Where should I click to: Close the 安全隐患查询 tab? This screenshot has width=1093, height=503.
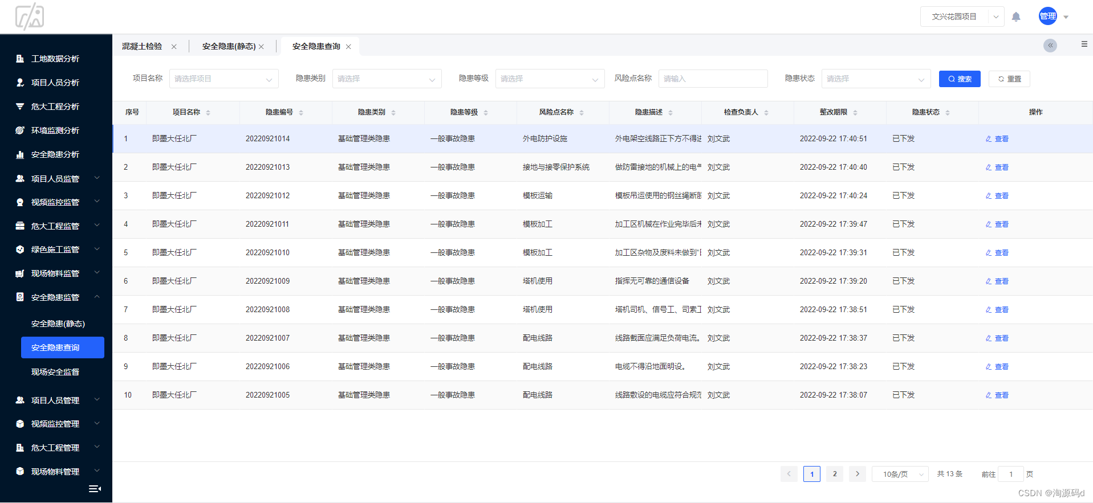[x=348, y=47]
